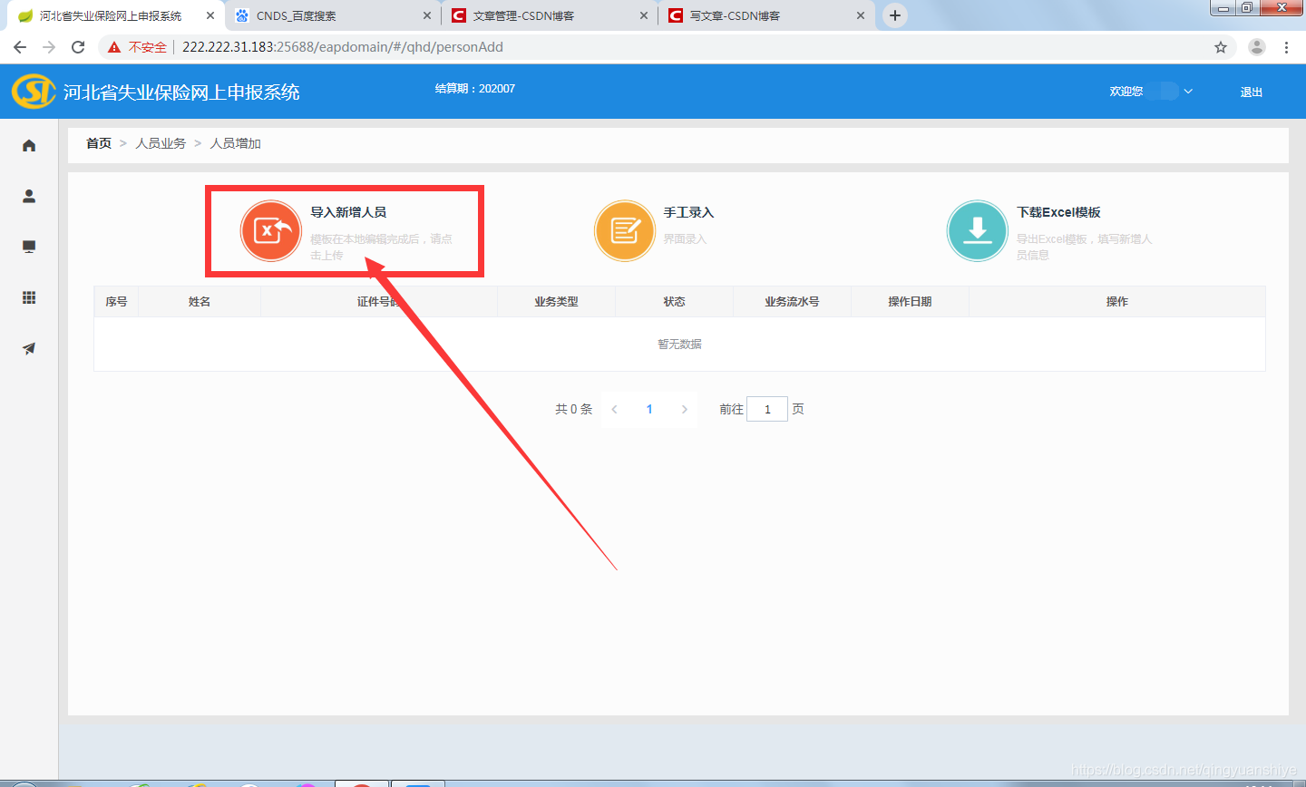Click 操作 column header
1306x787 pixels.
tap(1117, 302)
